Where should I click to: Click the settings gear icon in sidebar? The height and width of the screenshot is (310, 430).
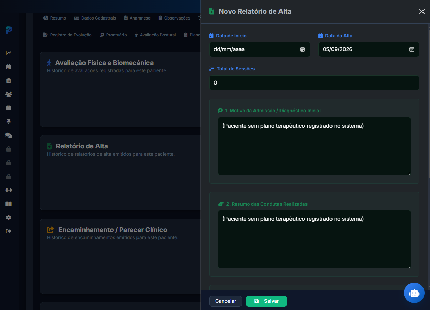(x=9, y=217)
